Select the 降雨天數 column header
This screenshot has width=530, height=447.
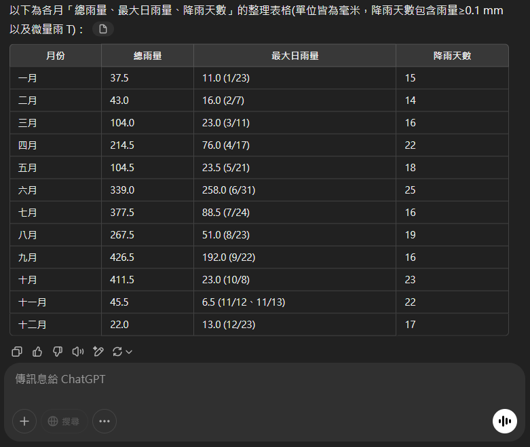tap(452, 56)
